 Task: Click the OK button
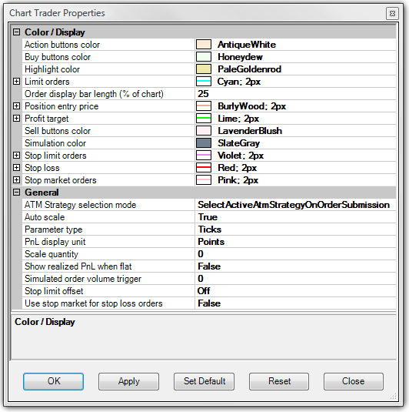(x=54, y=381)
